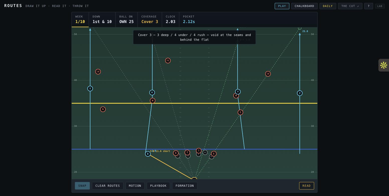This screenshot has width=389, height=196.
Task: Switch to PLAY mode
Action: click(x=282, y=6)
